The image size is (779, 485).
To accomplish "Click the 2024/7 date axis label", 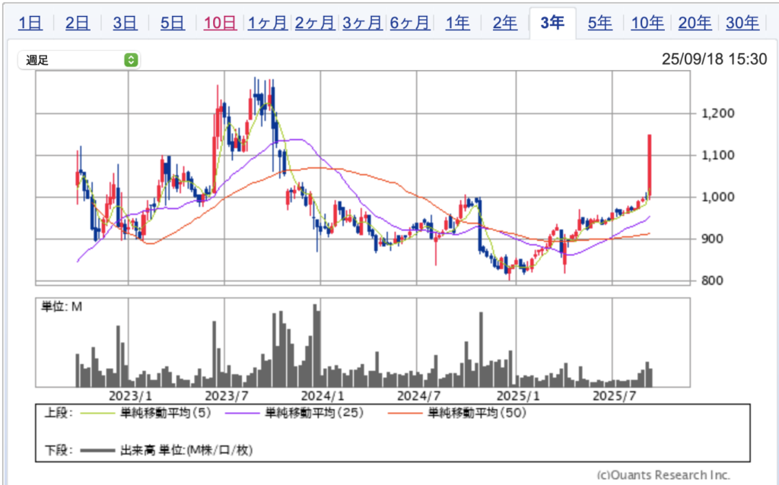I will [x=419, y=396].
